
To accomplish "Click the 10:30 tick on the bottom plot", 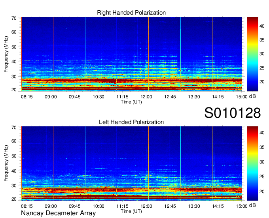I will pyautogui.click(x=98, y=206).
